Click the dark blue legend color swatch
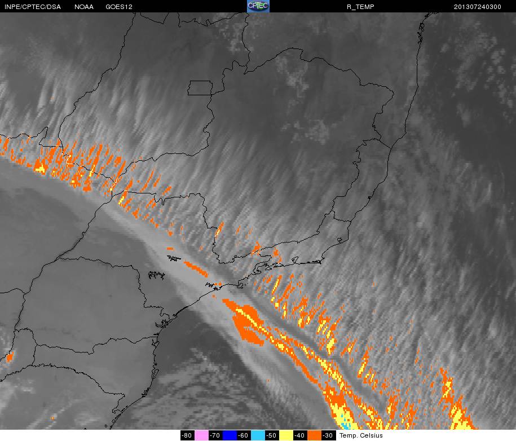The image size is (516, 441). (x=230, y=435)
